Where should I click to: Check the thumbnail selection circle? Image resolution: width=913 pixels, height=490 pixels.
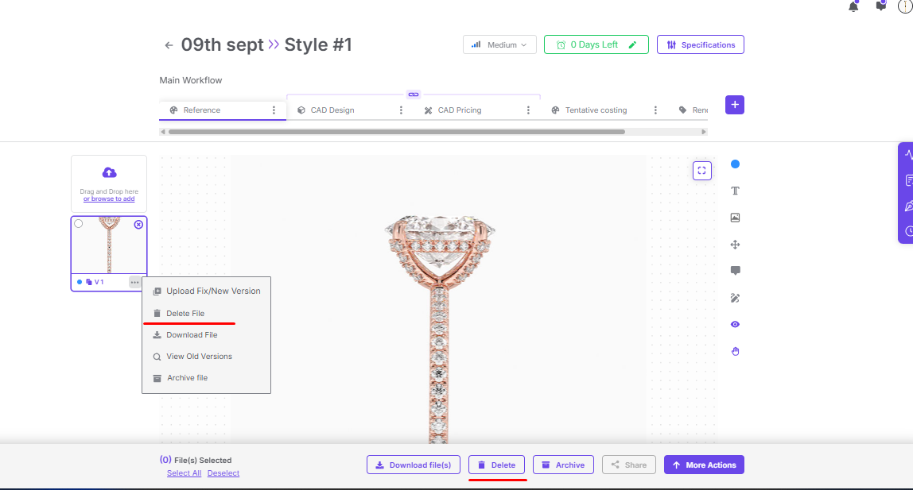(79, 224)
